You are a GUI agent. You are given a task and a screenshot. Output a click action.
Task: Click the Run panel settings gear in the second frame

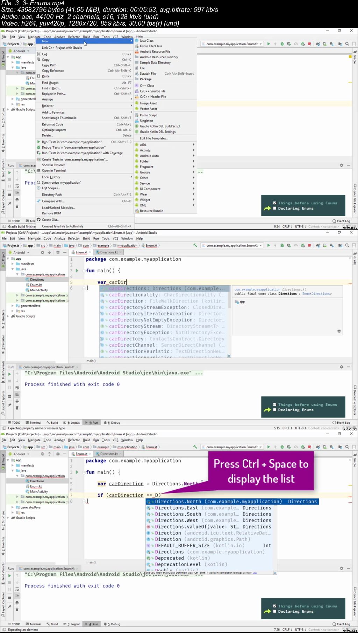point(342,367)
